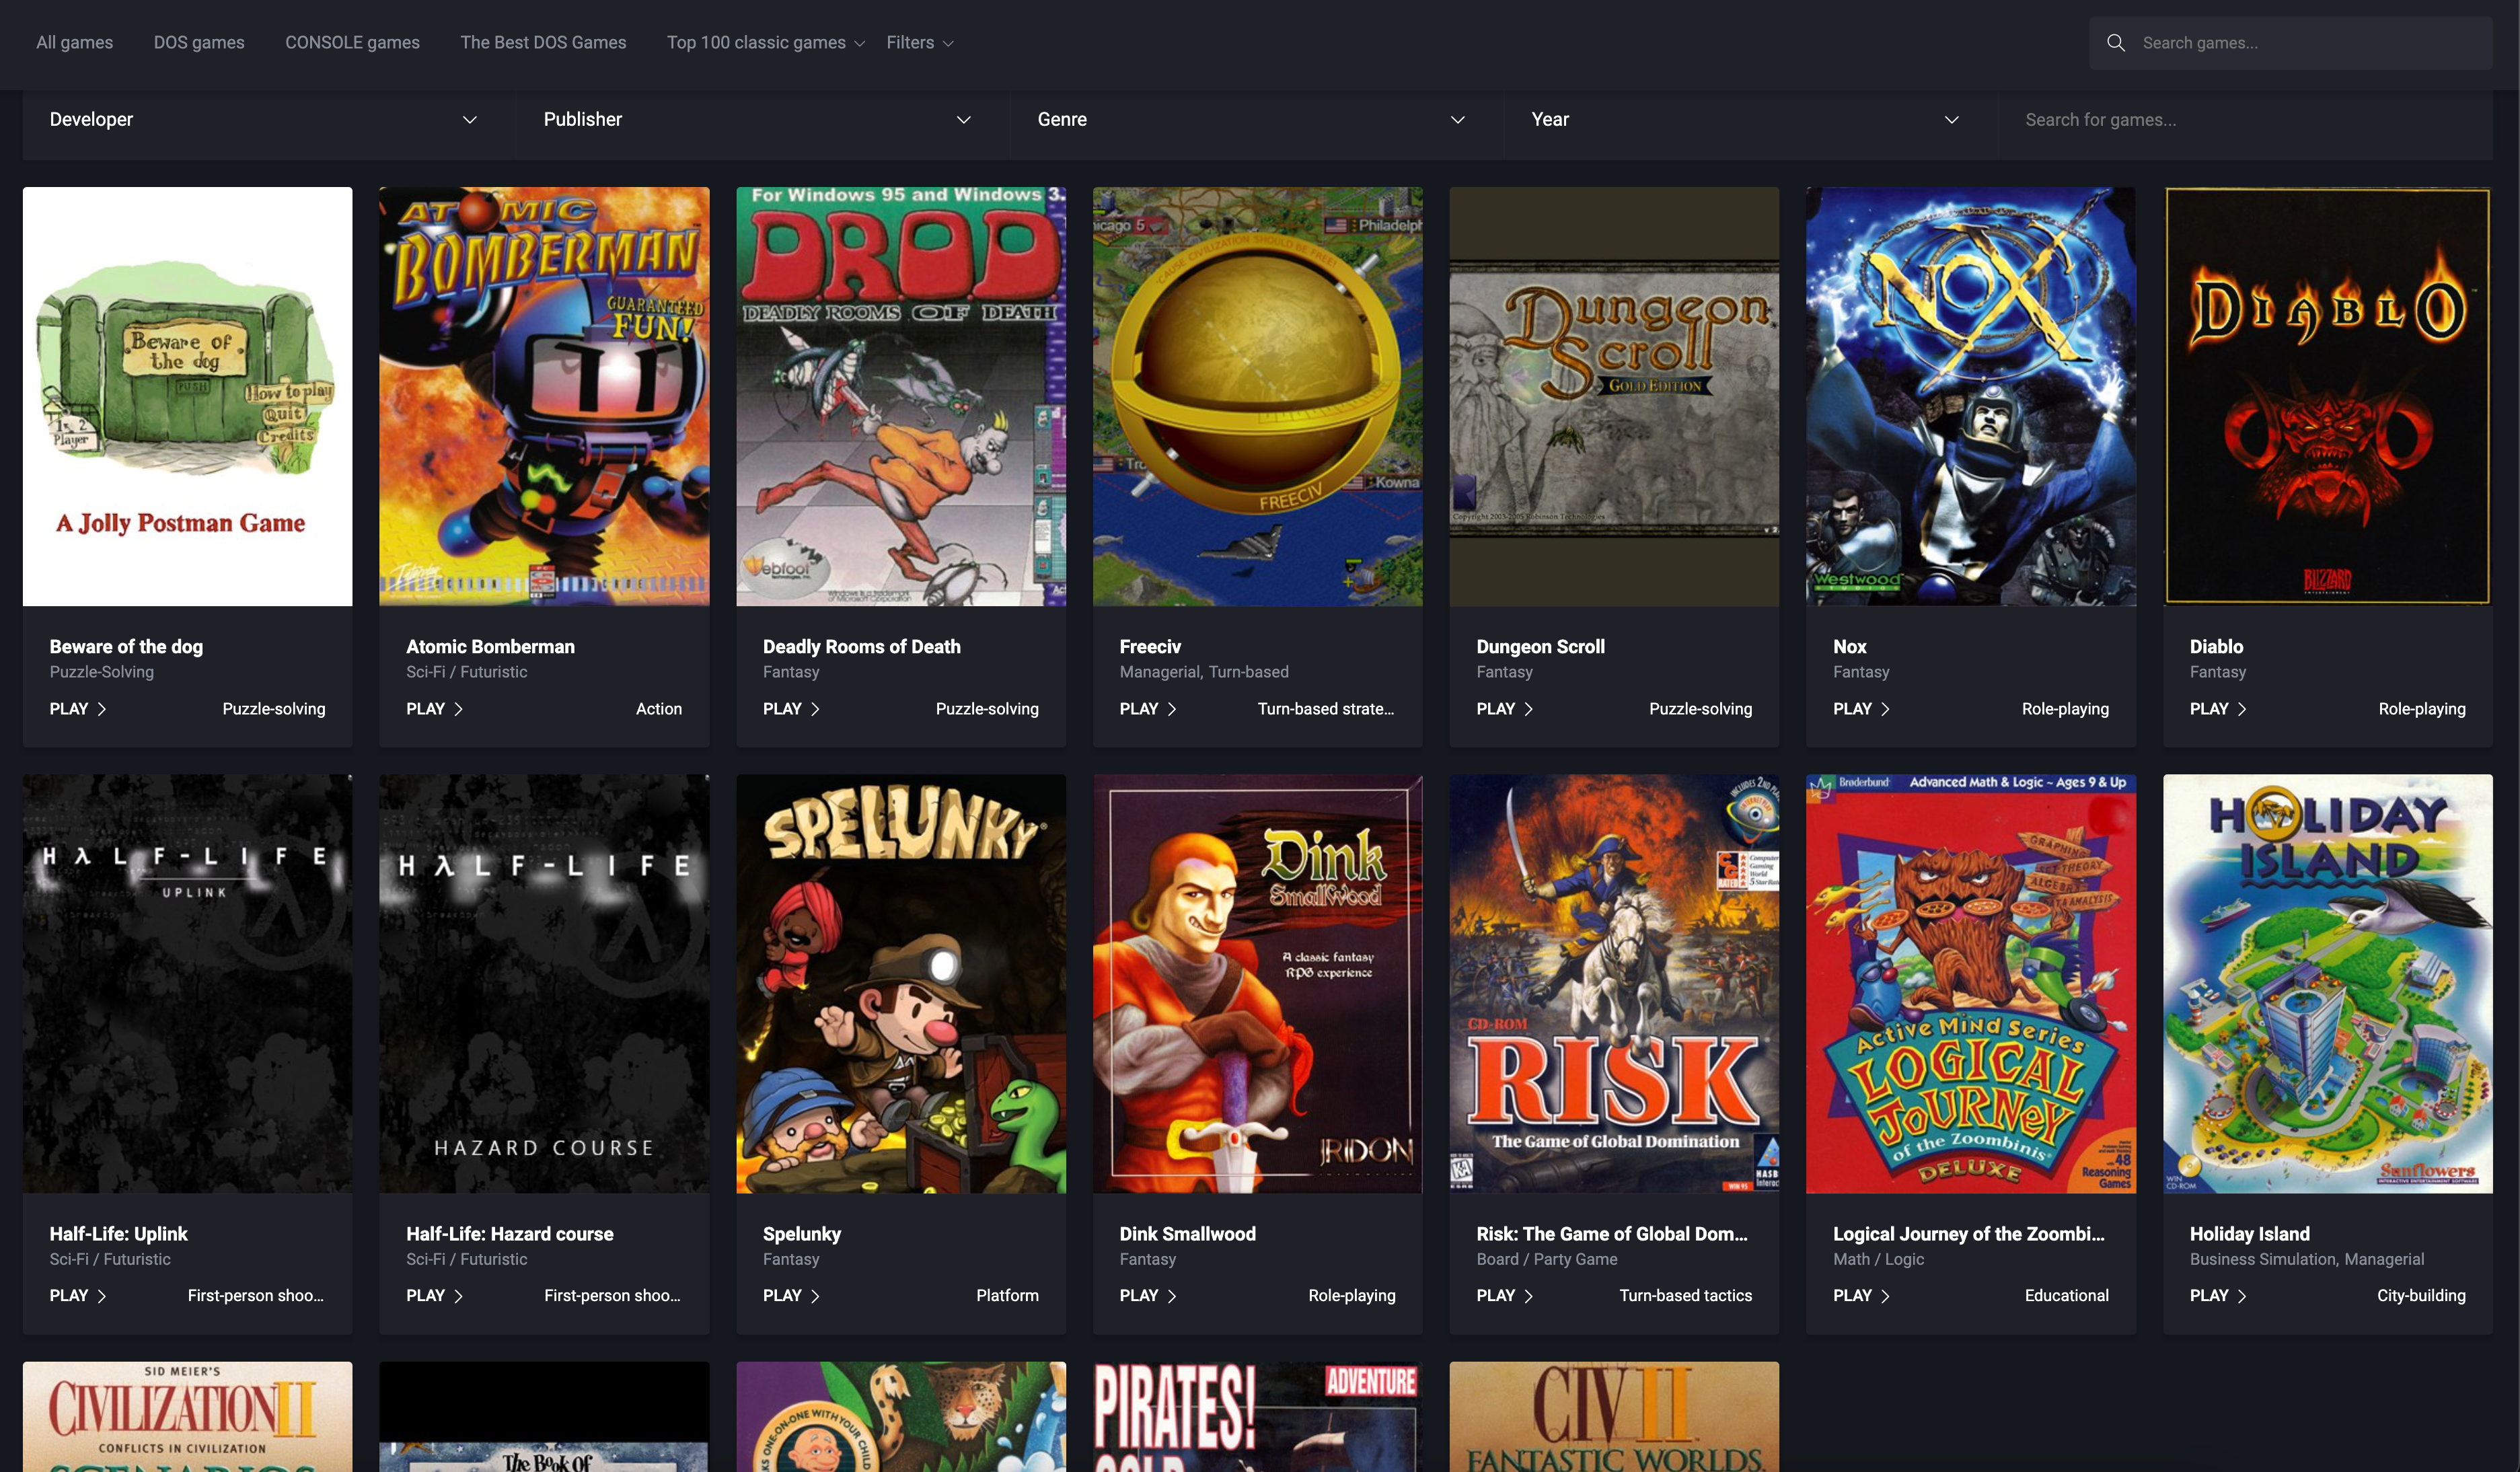Open the Publisher filter dropdown

(x=757, y=119)
